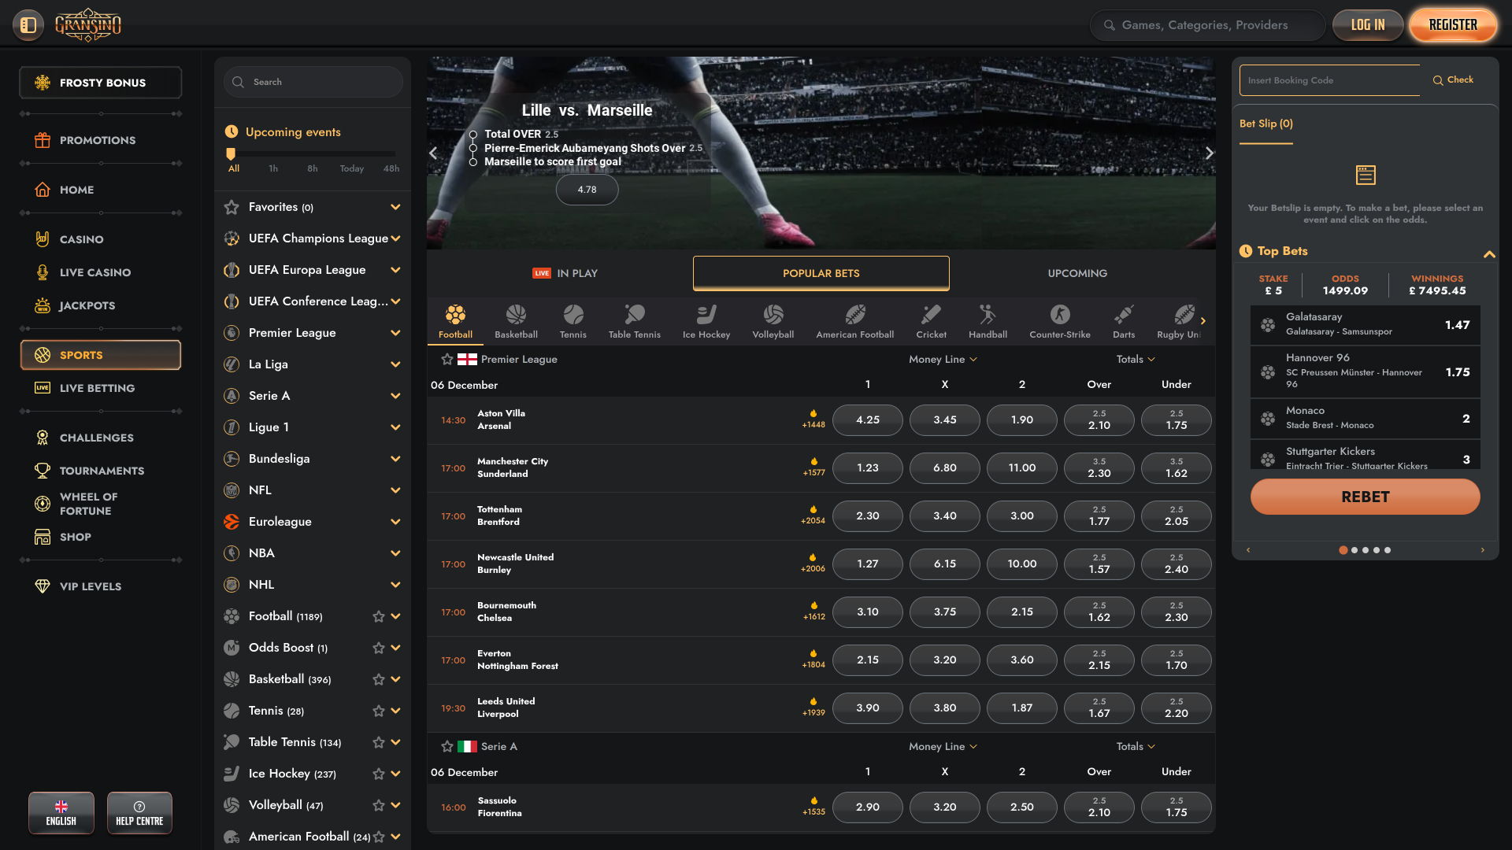Click the Insert Booking Code input field

(1329, 79)
